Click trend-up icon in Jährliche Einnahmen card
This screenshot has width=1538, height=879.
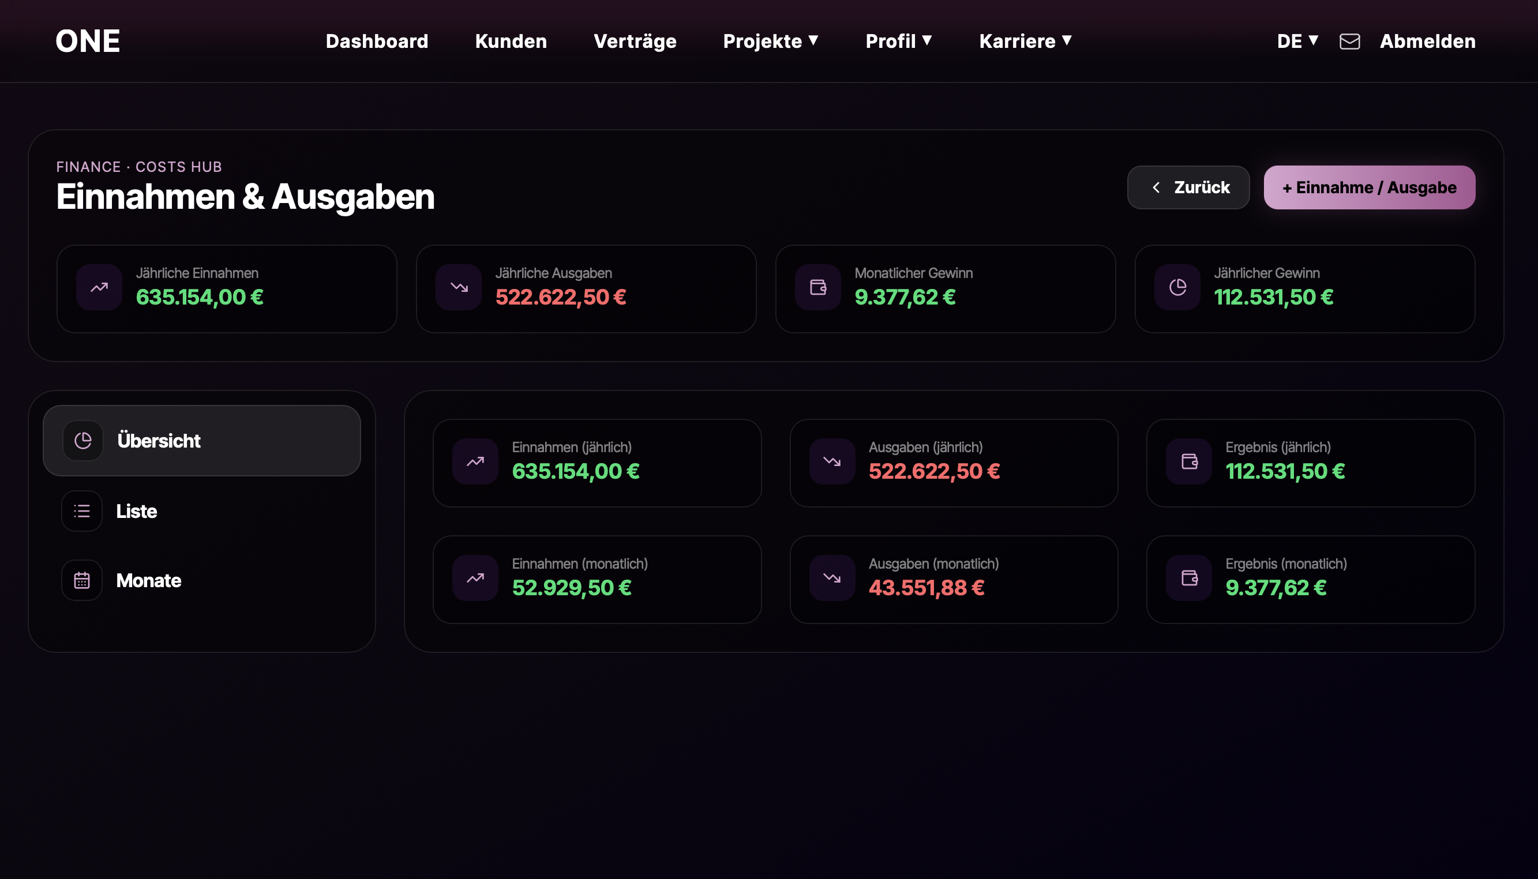[x=99, y=287]
